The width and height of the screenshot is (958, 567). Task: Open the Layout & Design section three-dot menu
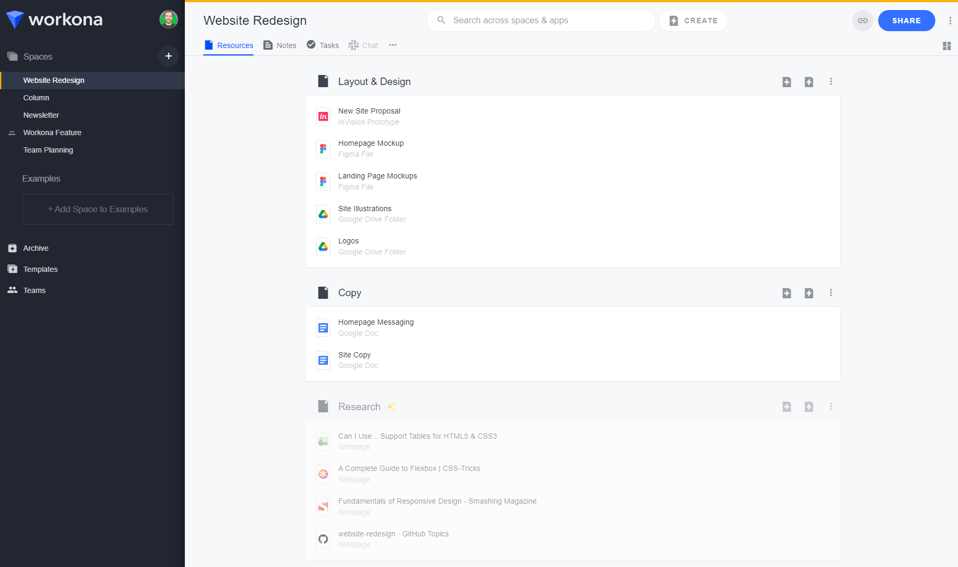click(831, 82)
